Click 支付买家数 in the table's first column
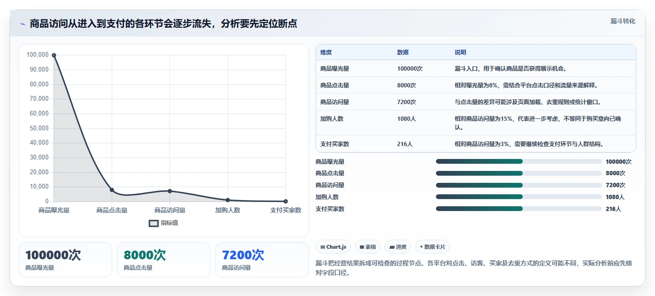655x296 pixels. pyautogui.click(x=335, y=144)
